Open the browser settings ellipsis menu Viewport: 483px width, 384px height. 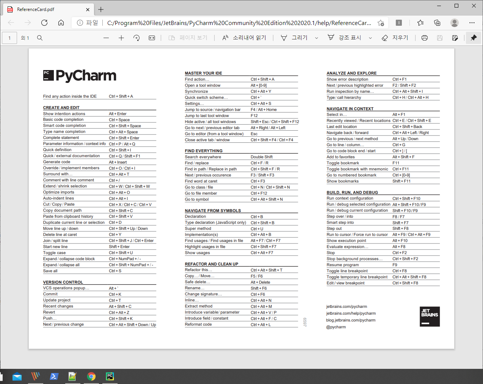click(472, 23)
